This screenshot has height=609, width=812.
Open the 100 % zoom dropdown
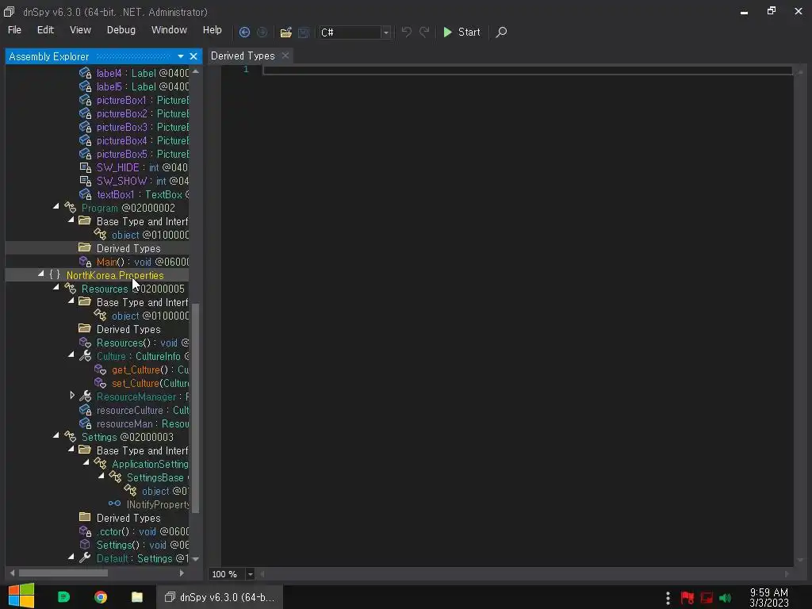click(250, 574)
